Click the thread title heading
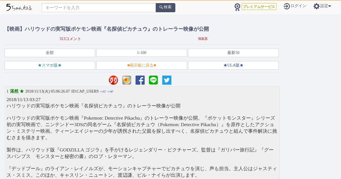This screenshot has height=179, width=341. (x=107, y=29)
